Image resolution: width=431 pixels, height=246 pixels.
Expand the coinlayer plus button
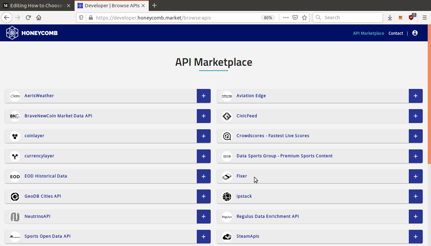point(204,136)
